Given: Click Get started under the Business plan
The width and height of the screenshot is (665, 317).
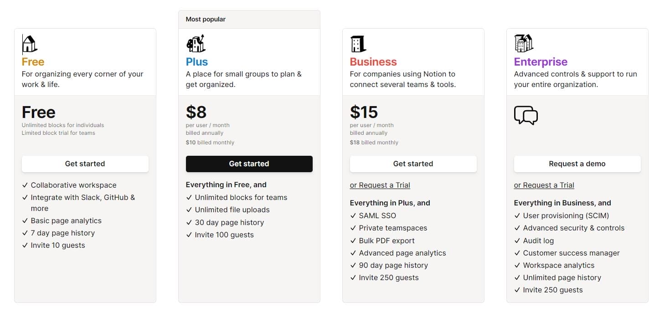Looking at the screenshot, I should pyautogui.click(x=413, y=164).
